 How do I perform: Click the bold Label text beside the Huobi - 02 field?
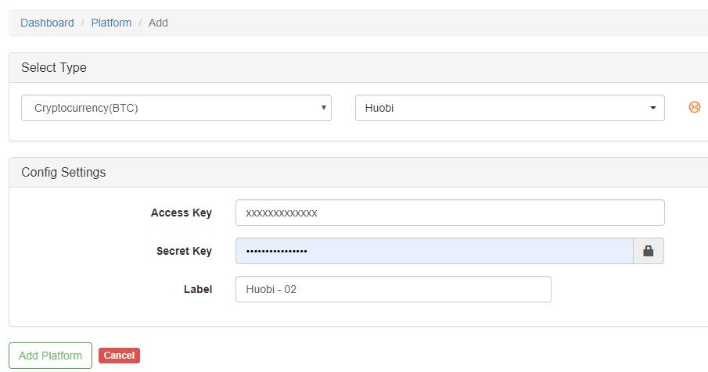(198, 289)
